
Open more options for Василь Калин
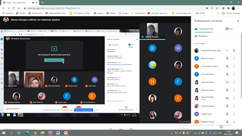tap(234, 58)
